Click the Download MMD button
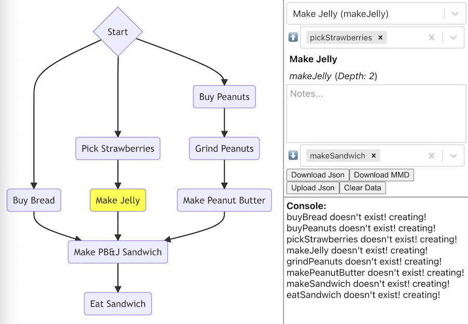This screenshot has width=468, height=324. tap(382, 175)
